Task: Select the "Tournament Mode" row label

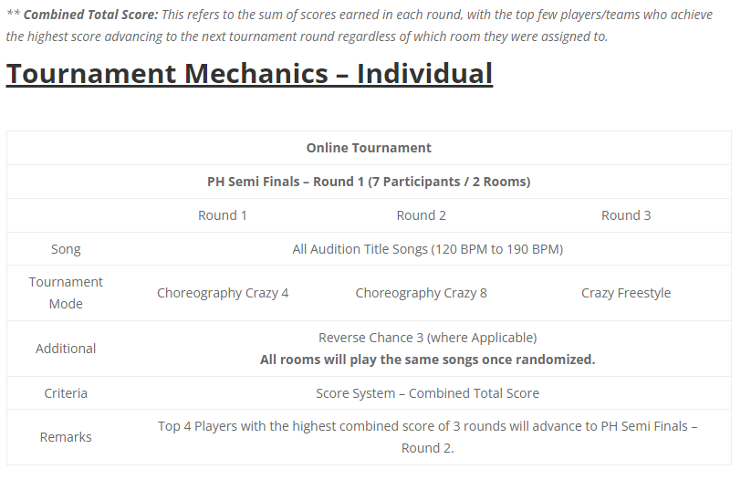Action: click(66, 293)
